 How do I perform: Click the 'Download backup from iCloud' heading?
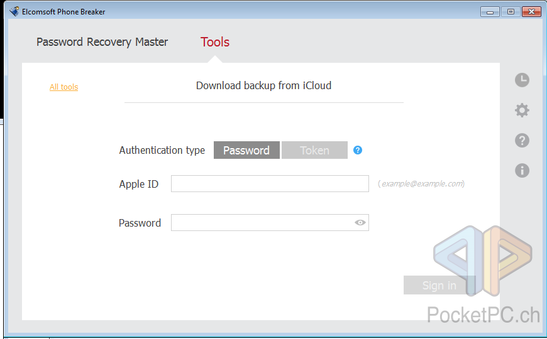(x=263, y=86)
